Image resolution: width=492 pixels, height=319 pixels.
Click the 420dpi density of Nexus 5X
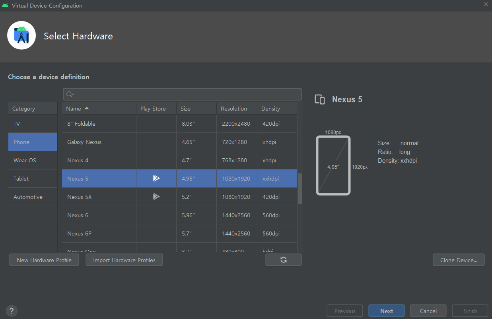pos(277,197)
